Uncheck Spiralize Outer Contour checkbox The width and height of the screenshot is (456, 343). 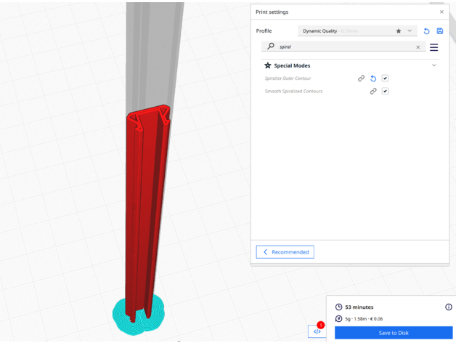coord(385,78)
